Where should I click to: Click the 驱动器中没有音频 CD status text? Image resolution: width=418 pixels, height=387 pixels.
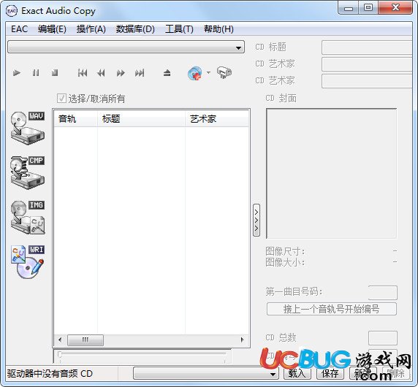(50, 373)
